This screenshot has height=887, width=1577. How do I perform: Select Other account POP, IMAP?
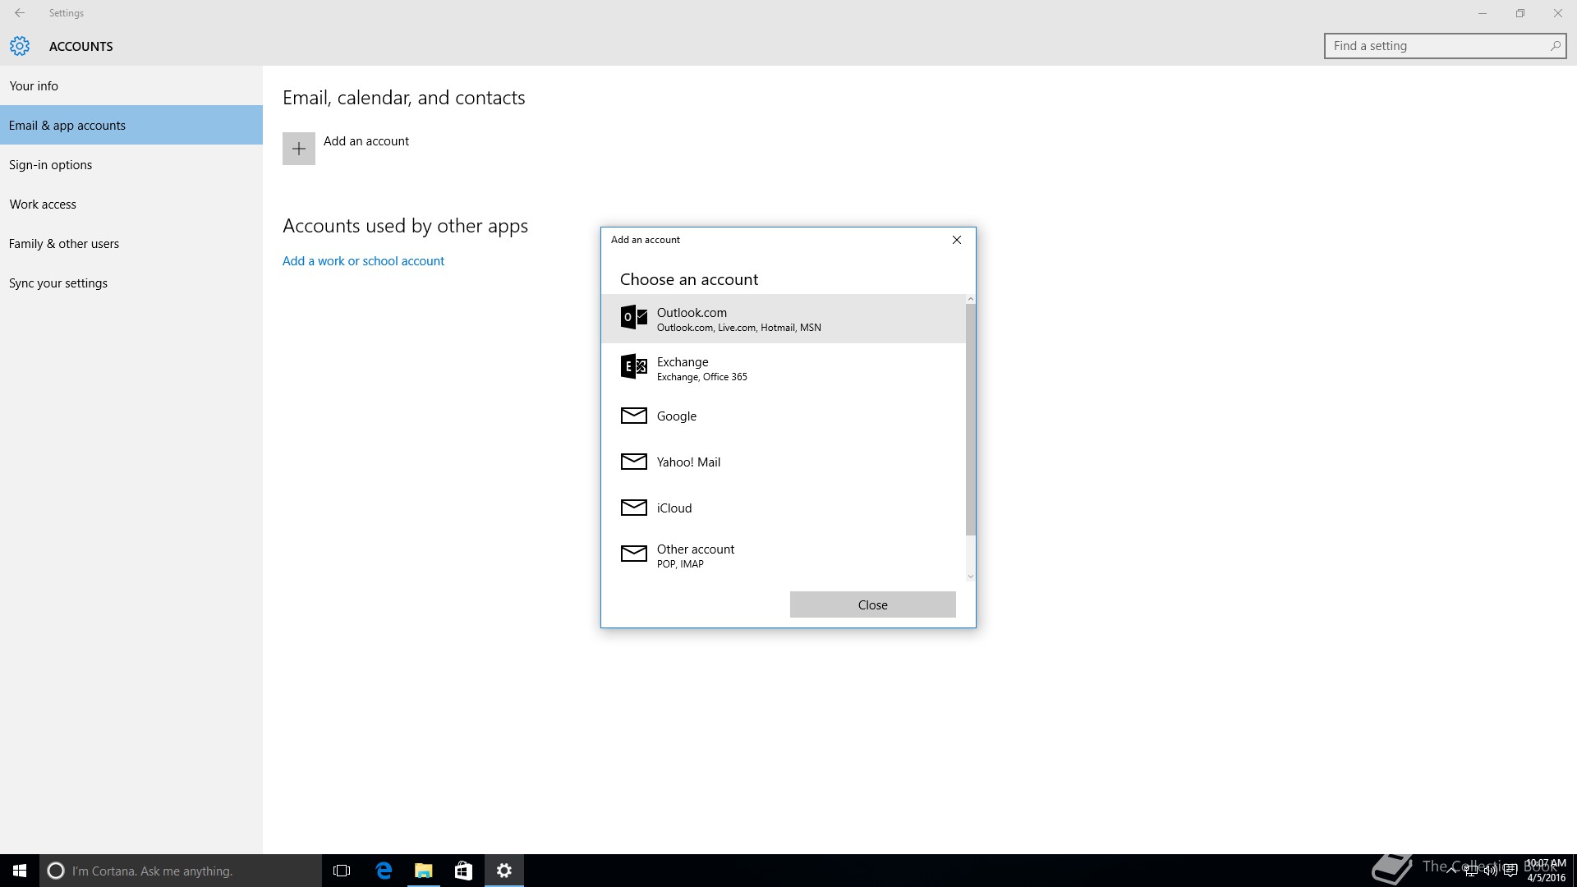pos(784,555)
